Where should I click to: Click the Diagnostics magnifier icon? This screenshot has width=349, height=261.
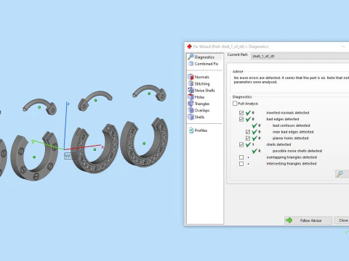190,57
